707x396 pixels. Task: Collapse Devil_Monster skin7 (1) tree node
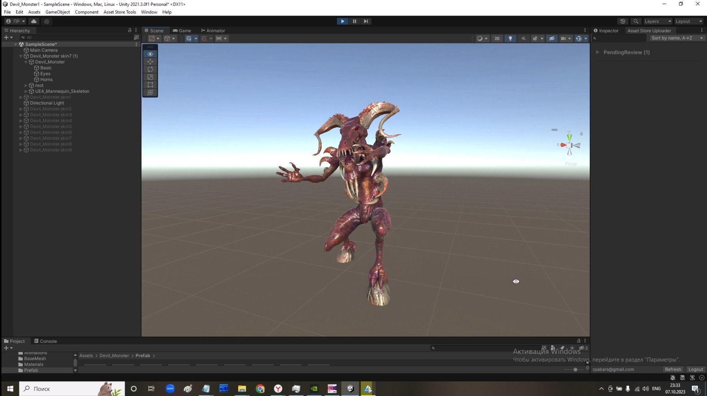(21, 56)
